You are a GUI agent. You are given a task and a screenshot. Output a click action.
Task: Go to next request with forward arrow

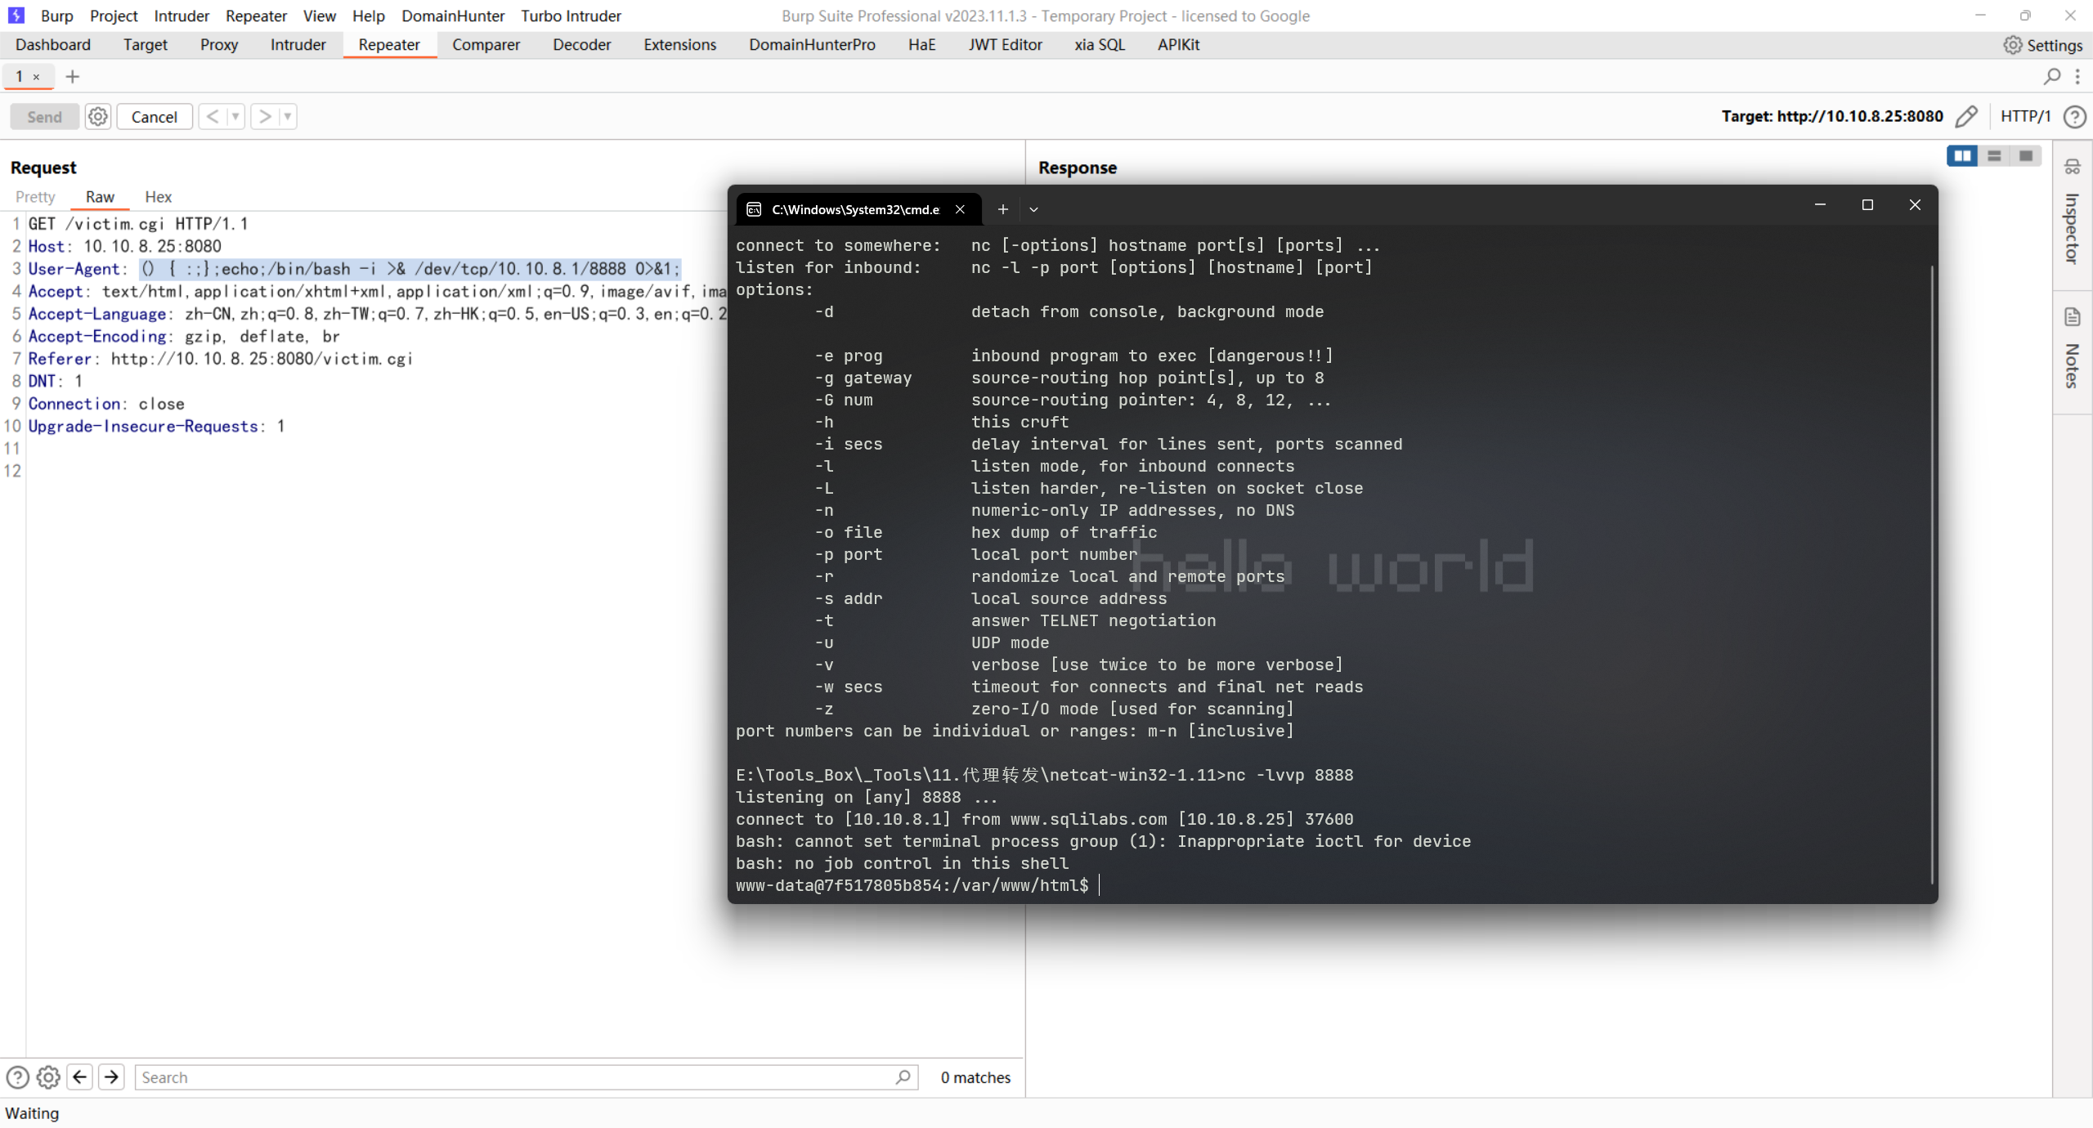click(x=265, y=117)
